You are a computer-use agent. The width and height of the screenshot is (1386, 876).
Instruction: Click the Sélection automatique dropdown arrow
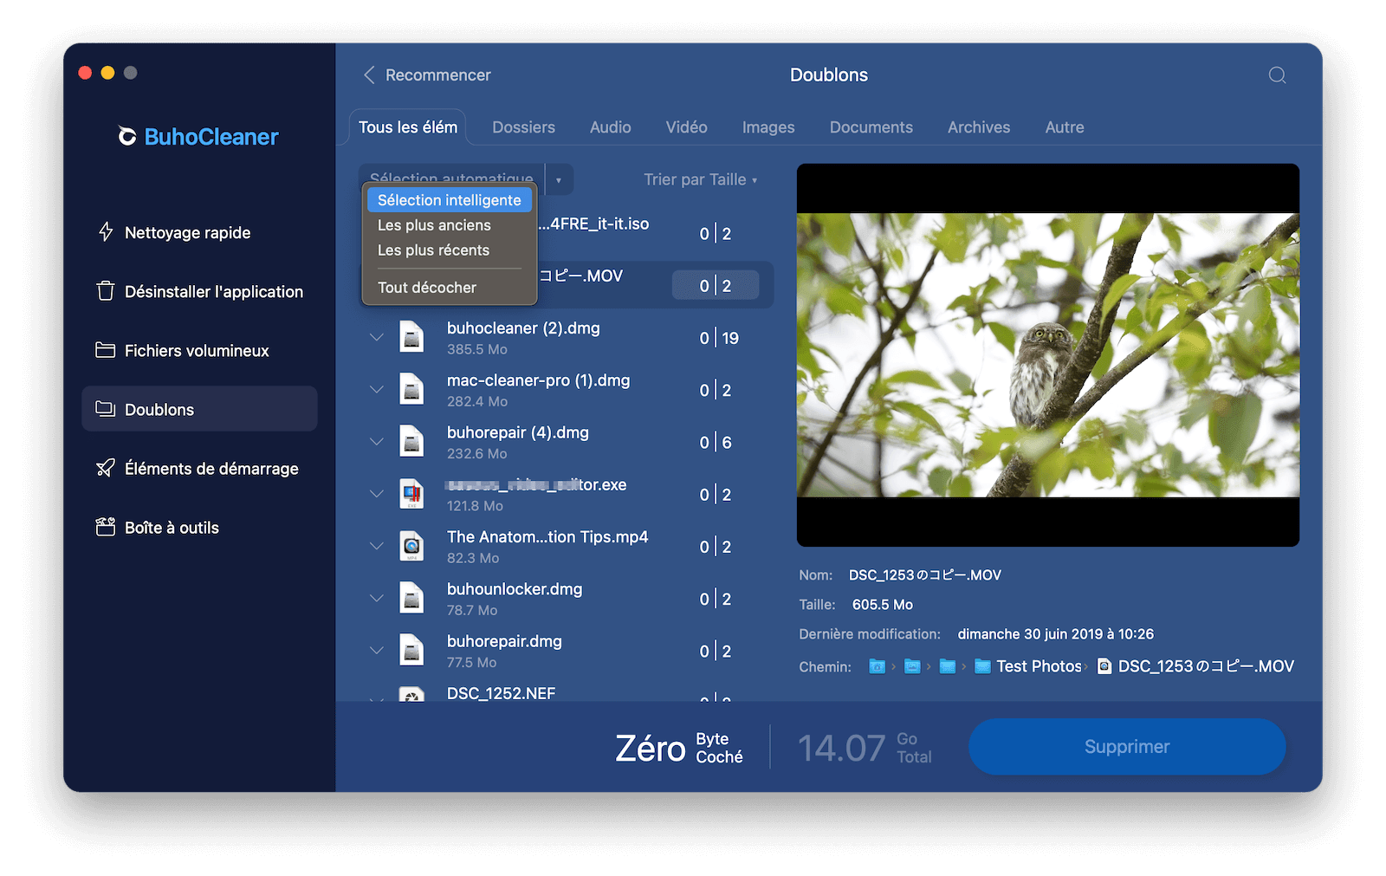[x=559, y=179]
